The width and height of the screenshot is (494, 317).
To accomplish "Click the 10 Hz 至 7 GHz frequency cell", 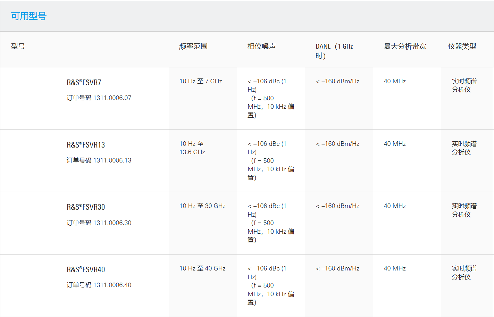I will 201,81.
